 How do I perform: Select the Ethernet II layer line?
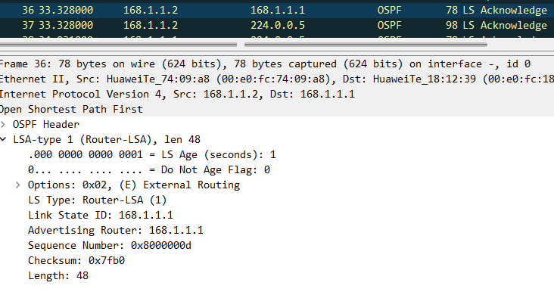(x=277, y=79)
